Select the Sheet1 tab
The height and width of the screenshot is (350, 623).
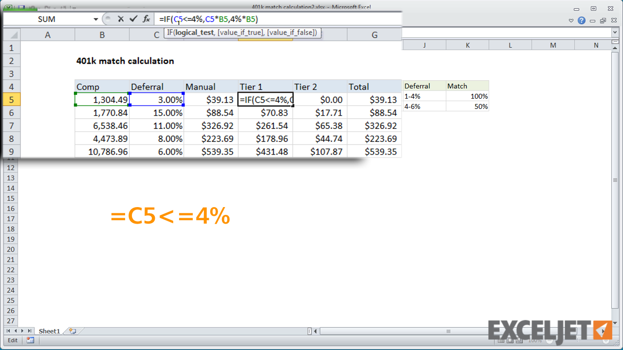[49, 331]
